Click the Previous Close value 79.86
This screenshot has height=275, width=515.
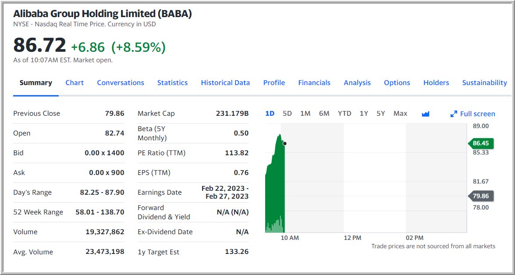(115, 113)
